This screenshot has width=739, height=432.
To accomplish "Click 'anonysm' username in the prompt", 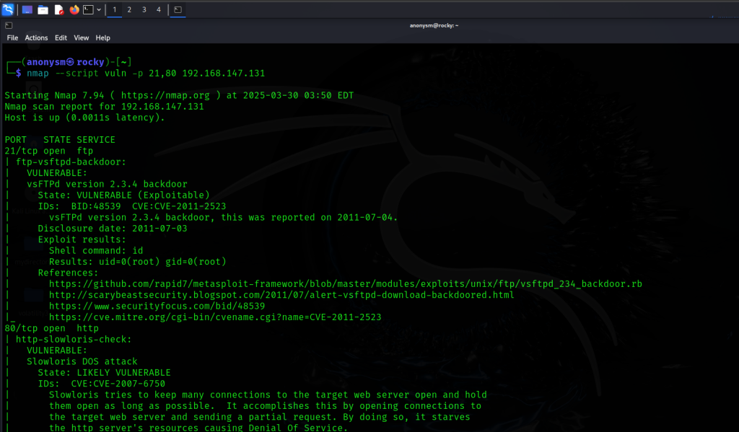I will (46, 62).
